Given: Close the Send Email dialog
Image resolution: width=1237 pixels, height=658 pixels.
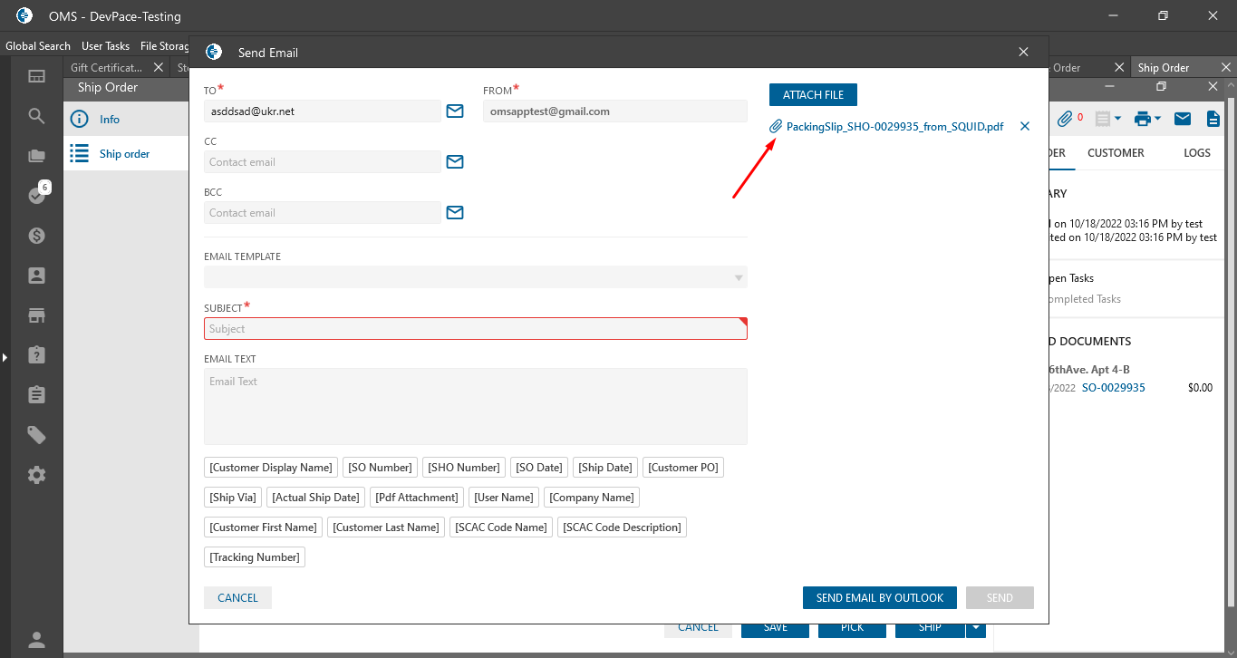Looking at the screenshot, I should (x=1024, y=53).
